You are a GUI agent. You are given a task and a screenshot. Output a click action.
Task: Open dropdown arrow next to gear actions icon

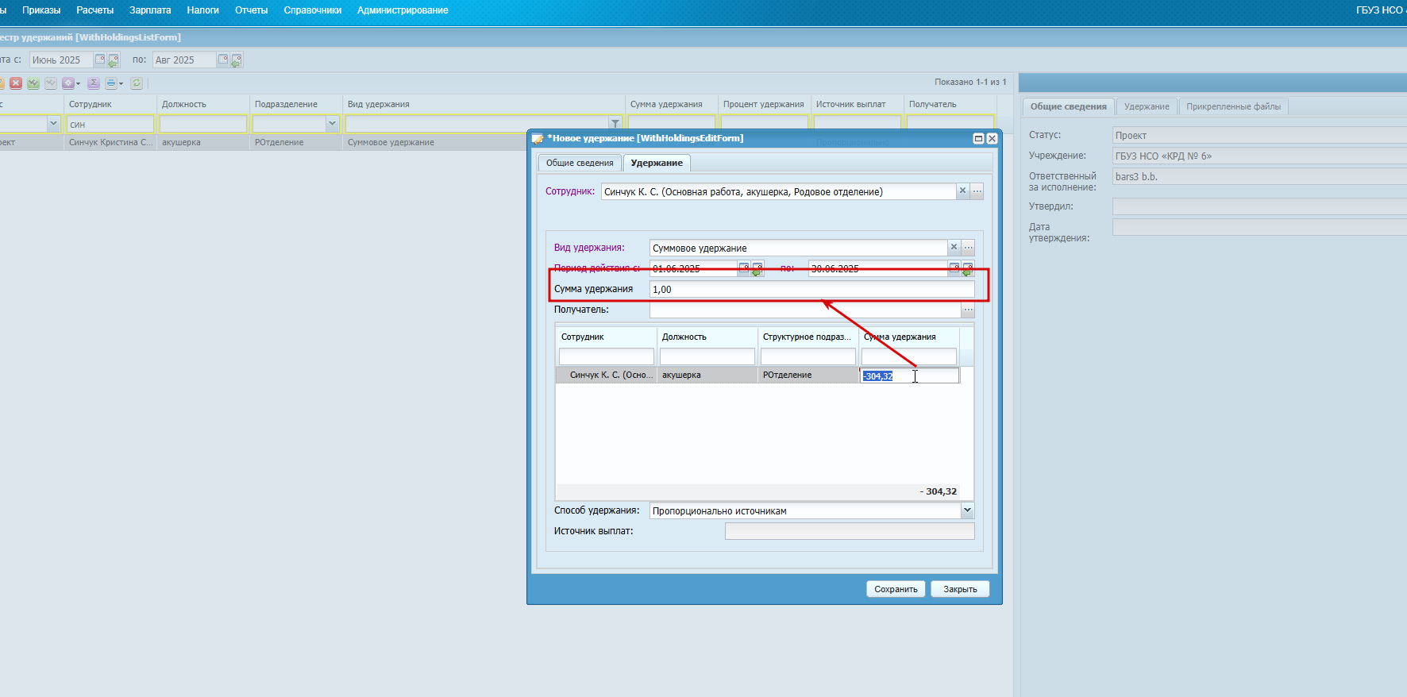78,83
